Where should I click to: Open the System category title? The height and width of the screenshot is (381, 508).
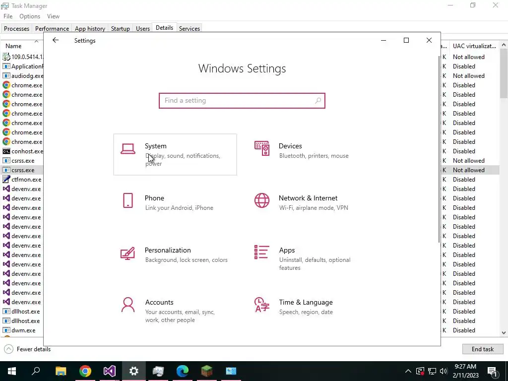click(x=155, y=146)
